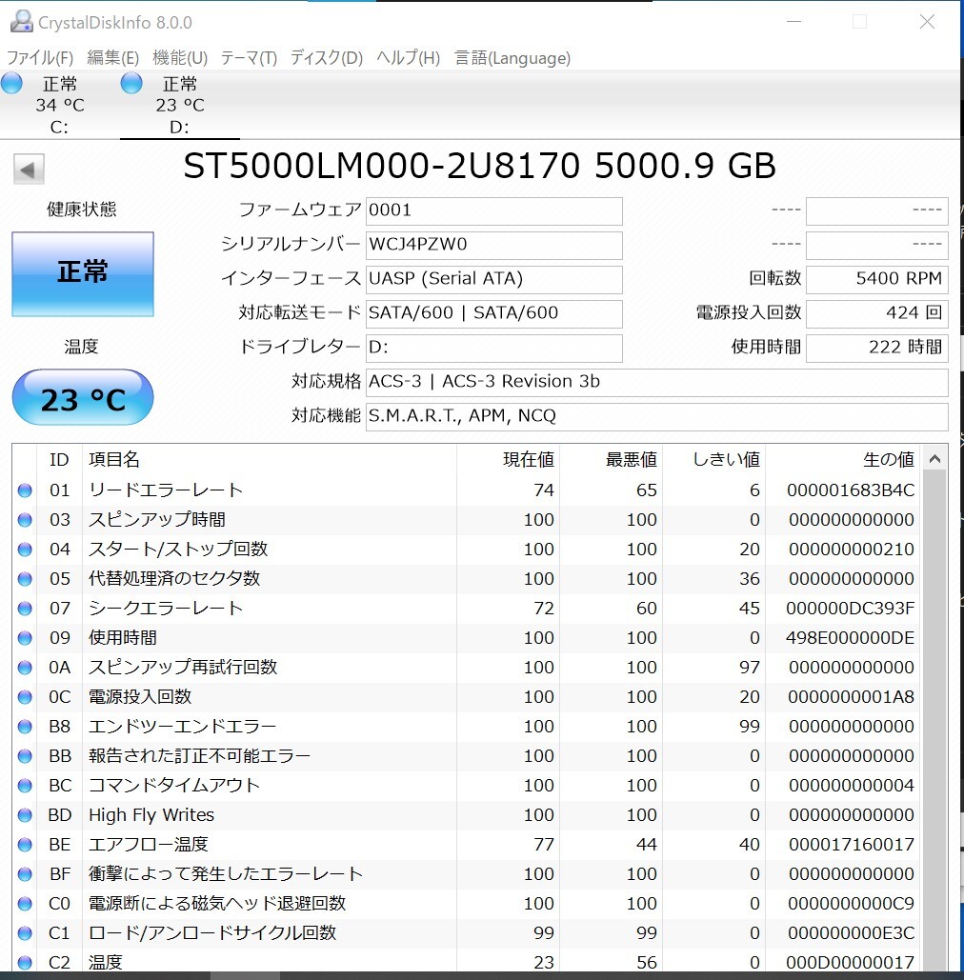Click status orb for リードエラーレート row

pos(25,490)
